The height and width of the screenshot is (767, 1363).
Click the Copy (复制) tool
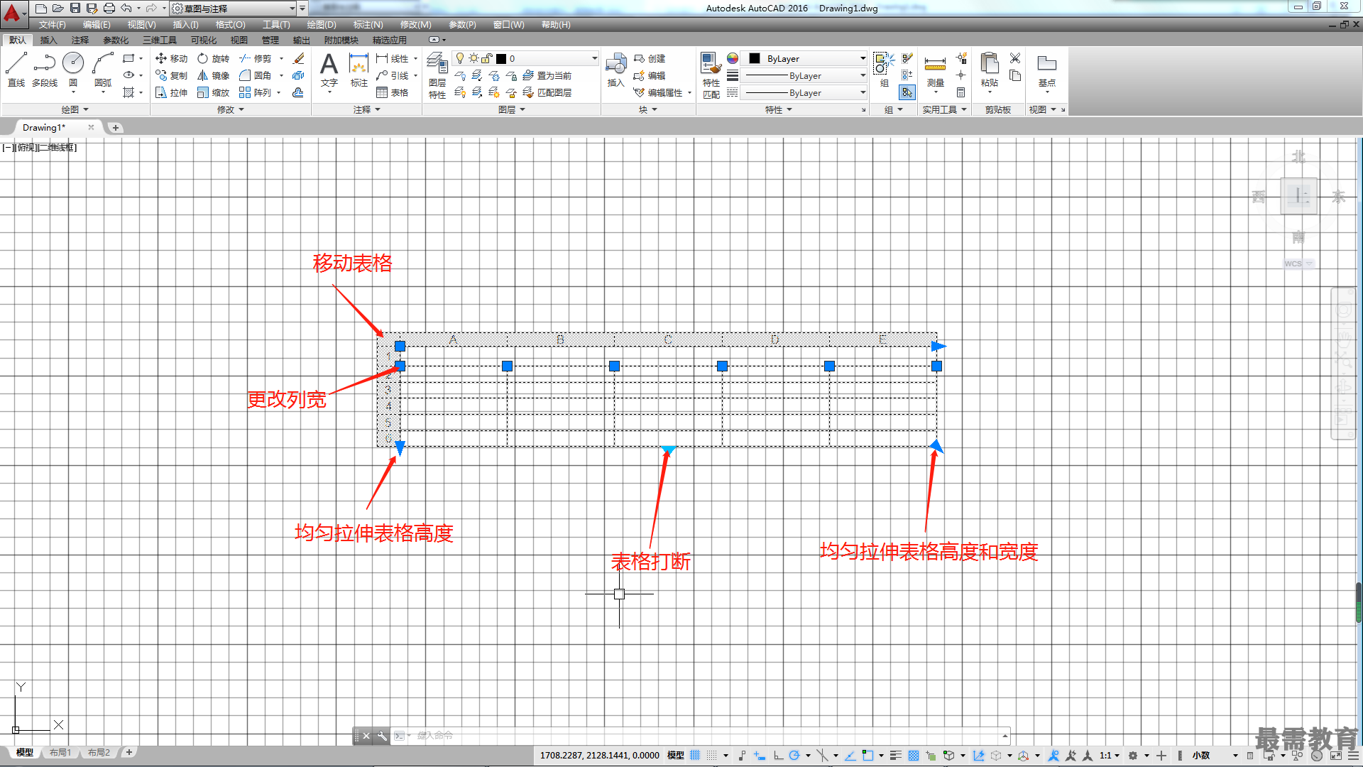pos(172,75)
